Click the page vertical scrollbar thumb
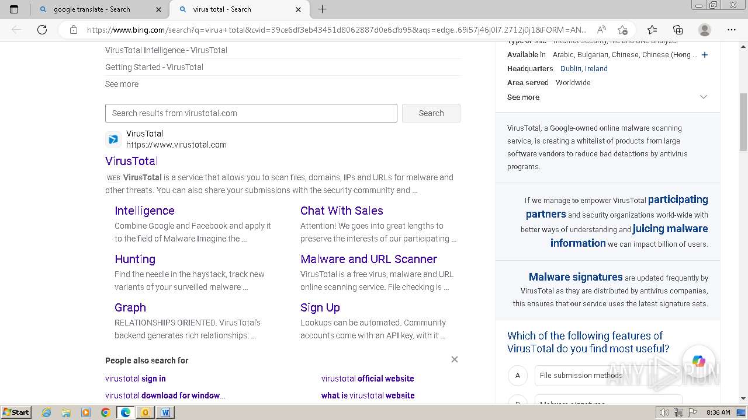748x420 pixels. (x=743, y=123)
